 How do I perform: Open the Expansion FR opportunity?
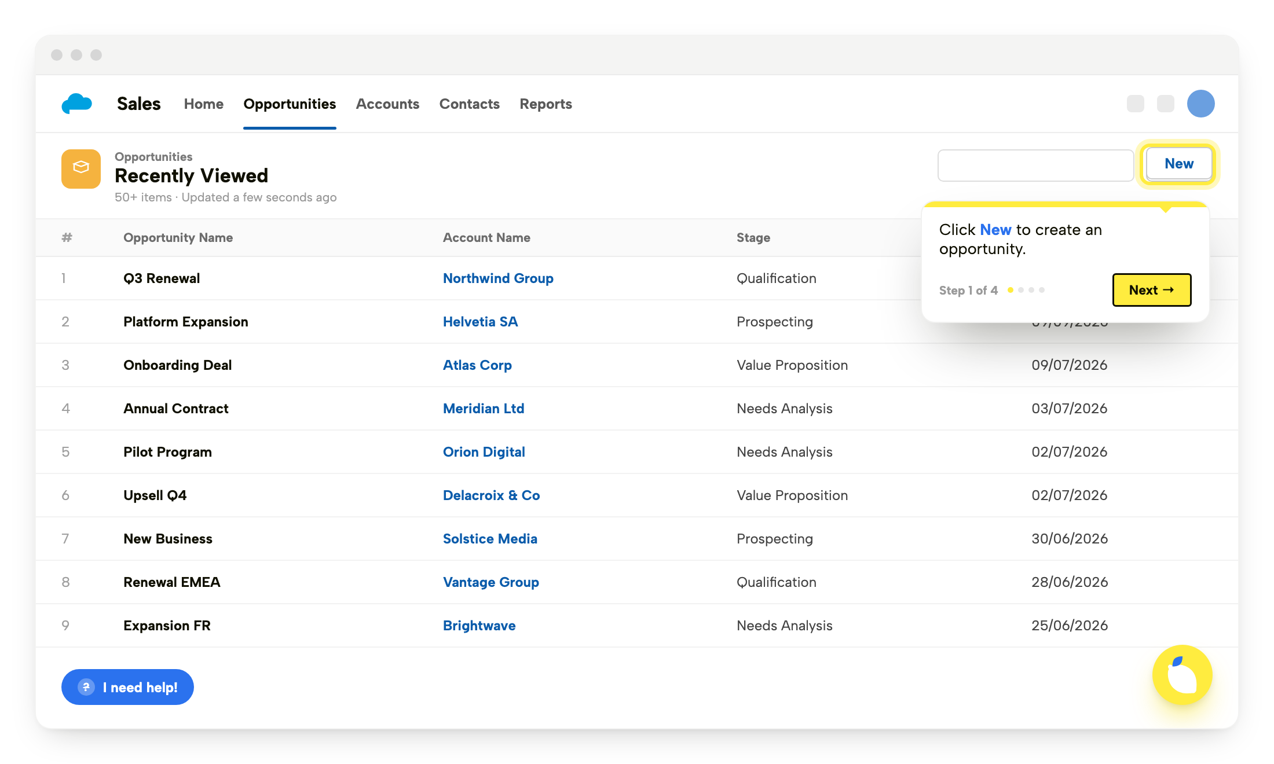(167, 626)
